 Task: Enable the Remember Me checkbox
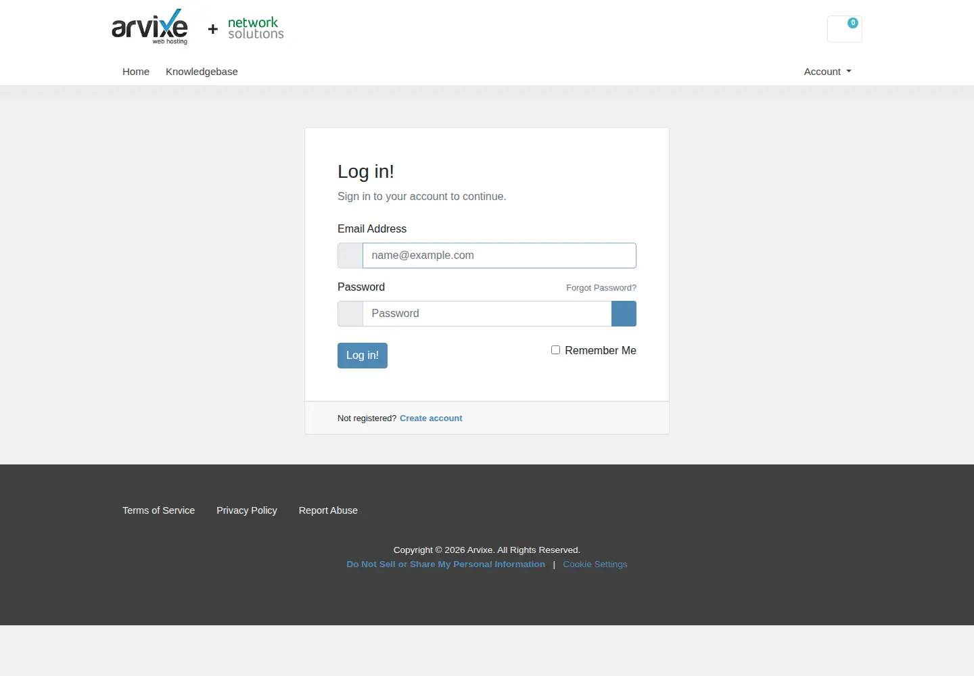coord(555,350)
